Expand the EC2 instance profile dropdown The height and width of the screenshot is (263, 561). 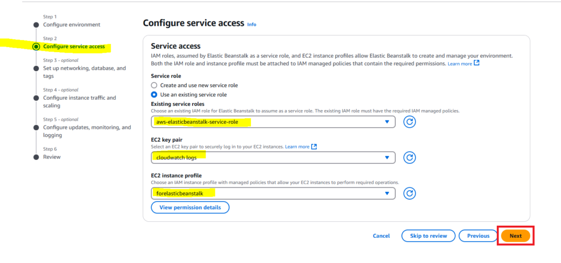coord(387,193)
